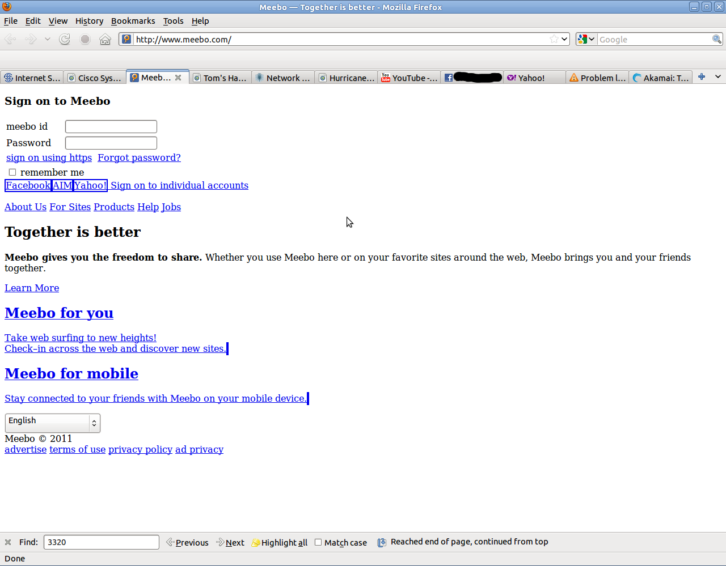
Task: Click the Password input field
Action: tap(111, 143)
